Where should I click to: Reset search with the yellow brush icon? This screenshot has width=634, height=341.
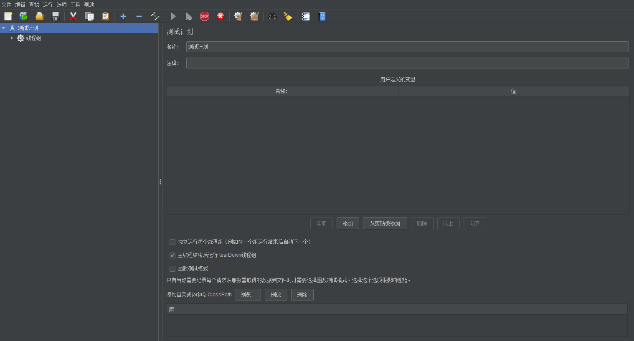(x=288, y=16)
